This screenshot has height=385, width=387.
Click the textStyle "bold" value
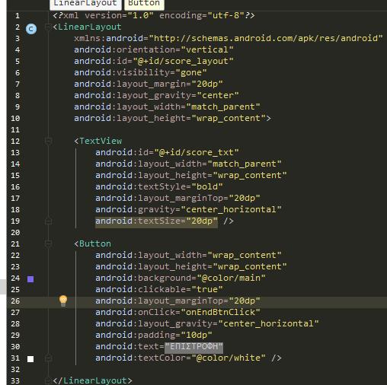point(207,186)
